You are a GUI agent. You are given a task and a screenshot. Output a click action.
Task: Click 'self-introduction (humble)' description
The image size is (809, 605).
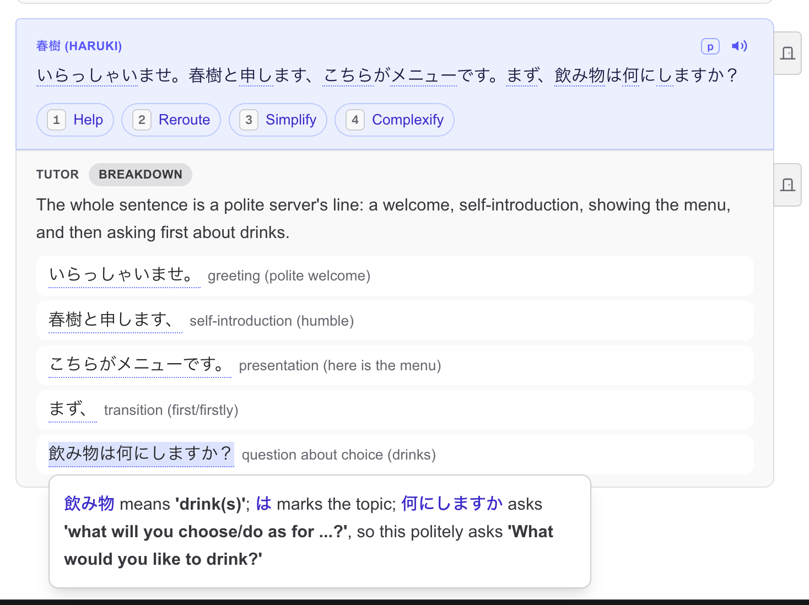coord(272,321)
